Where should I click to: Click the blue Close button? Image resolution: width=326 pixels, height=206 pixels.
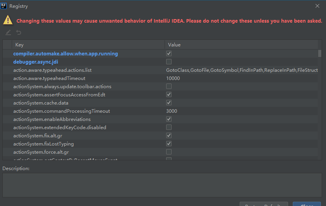[x=307, y=204]
